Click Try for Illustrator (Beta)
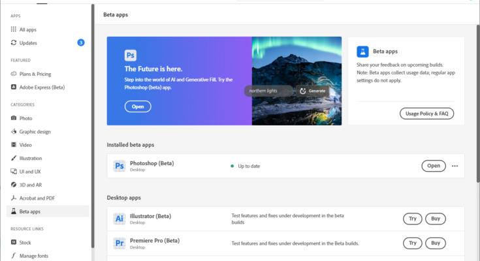The height and width of the screenshot is (261, 480). coord(412,219)
